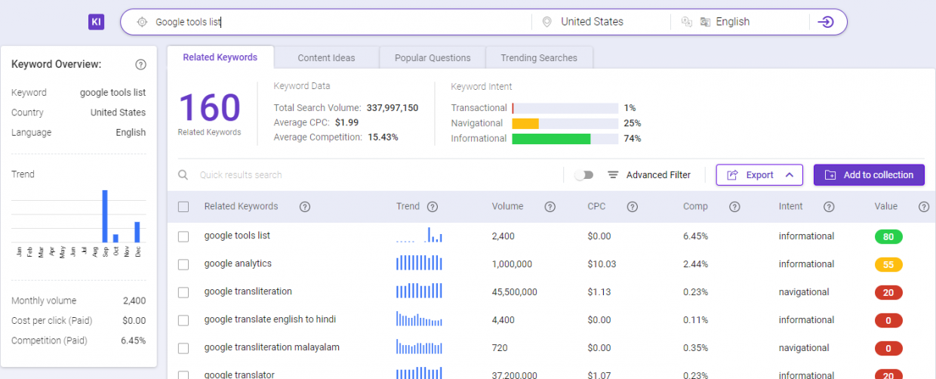Screen dimensions: 936x379
Task: Click the 160 Related Keywords count
Action: pos(209,108)
